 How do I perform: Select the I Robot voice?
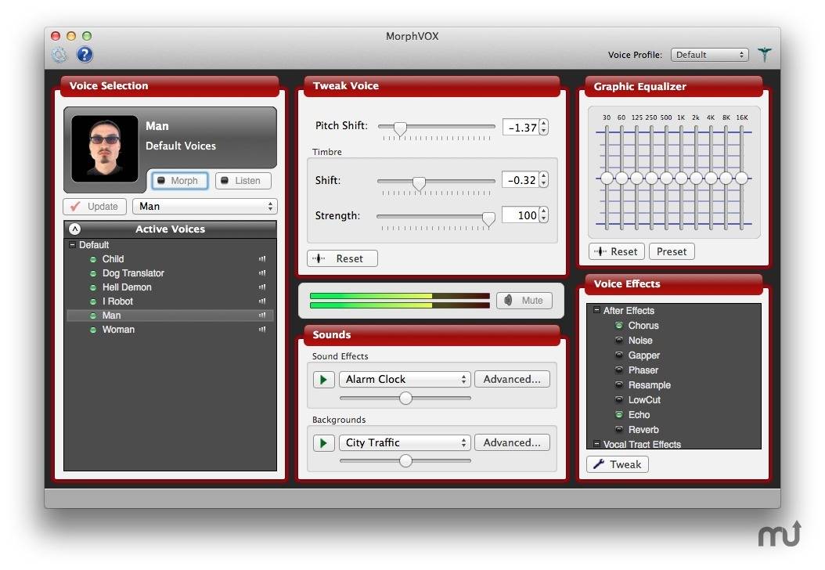tap(117, 301)
